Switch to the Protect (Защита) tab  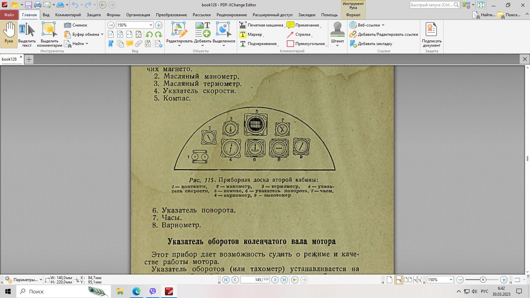[x=94, y=15]
